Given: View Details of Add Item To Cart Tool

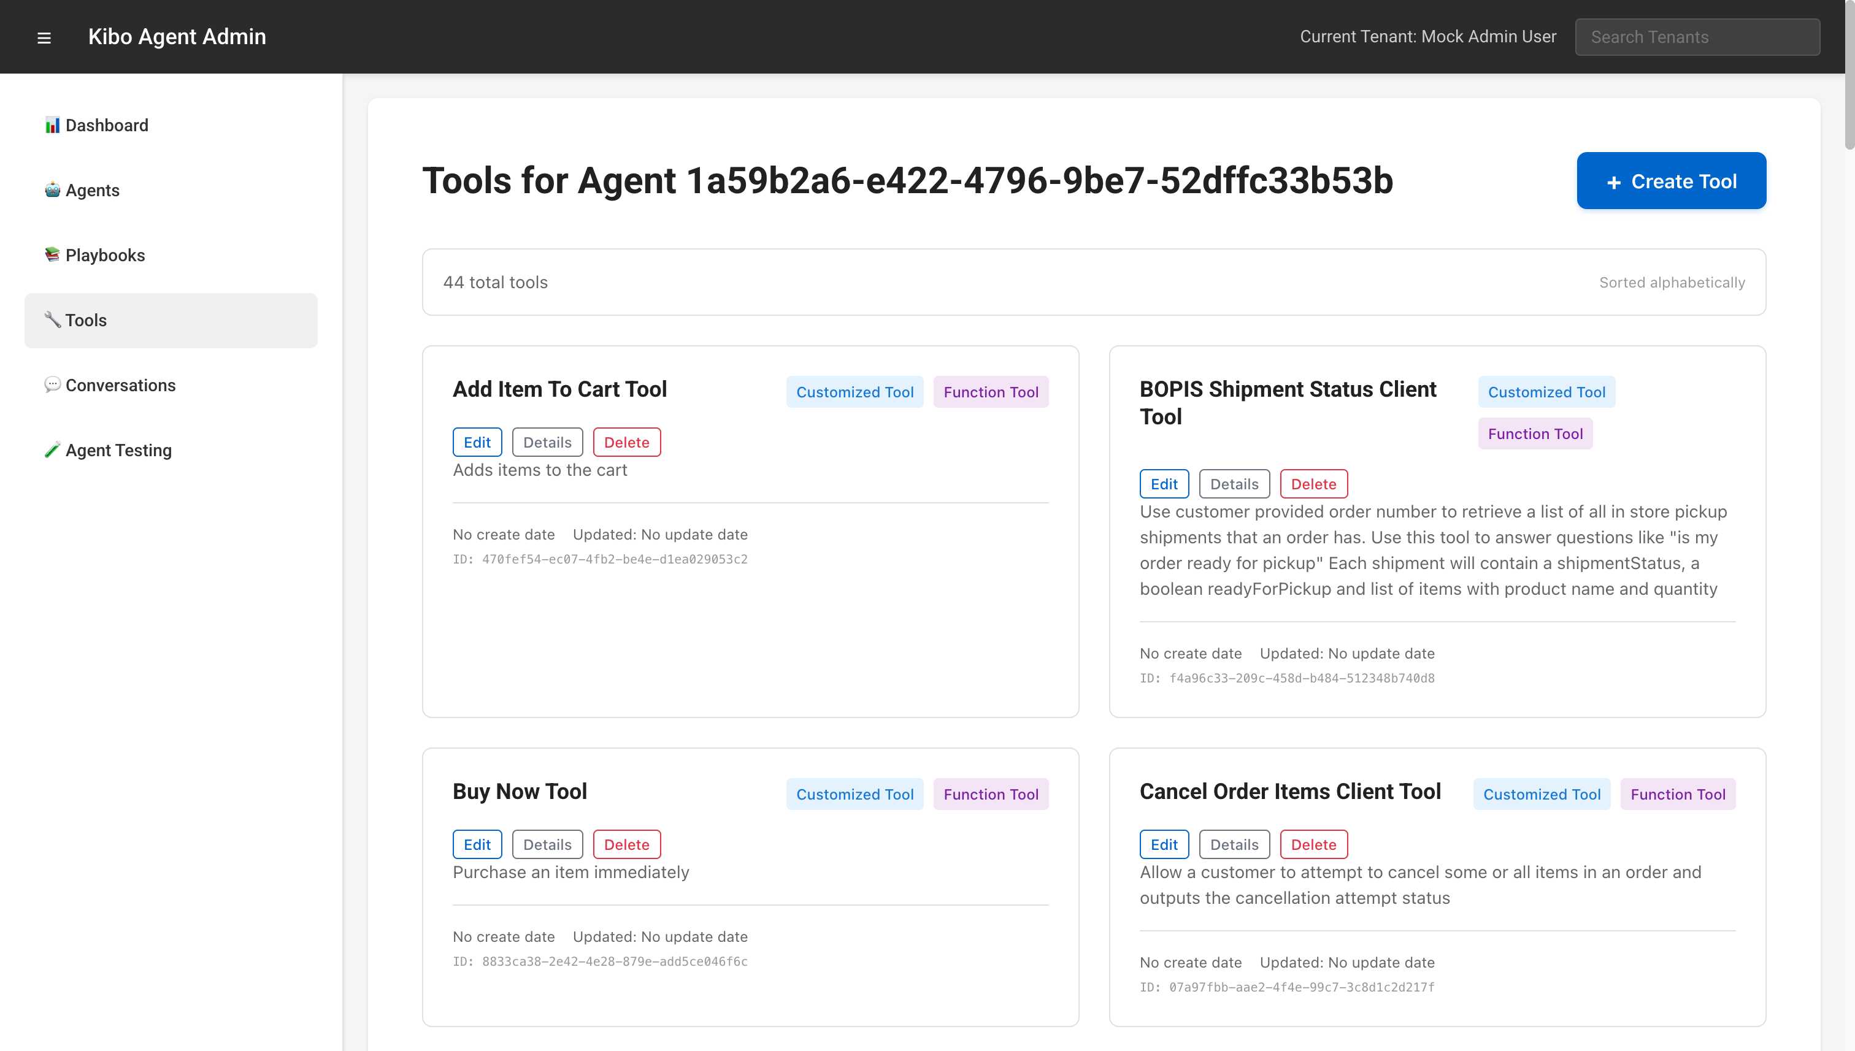Looking at the screenshot, I should pyautogui.click(x=547, y=443).
